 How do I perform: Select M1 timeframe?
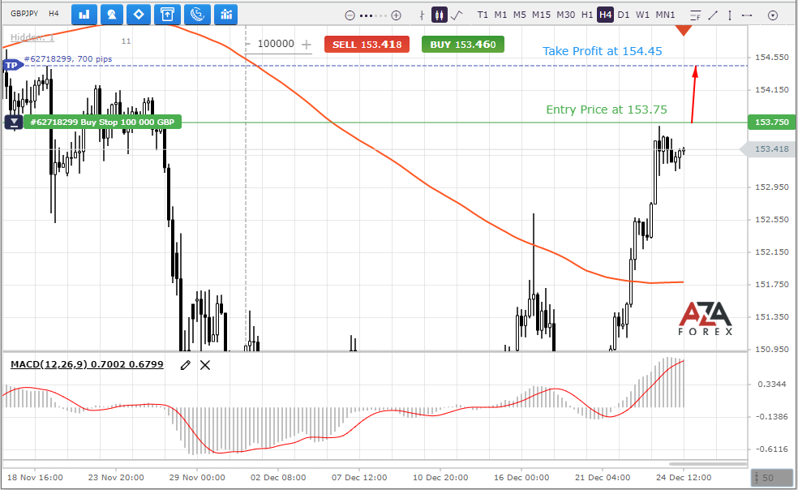pos(501,15)
